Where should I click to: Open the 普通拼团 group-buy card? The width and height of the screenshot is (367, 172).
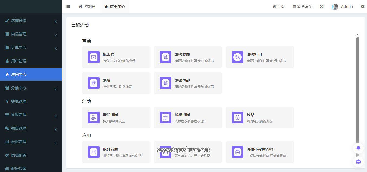click(116, 118)
